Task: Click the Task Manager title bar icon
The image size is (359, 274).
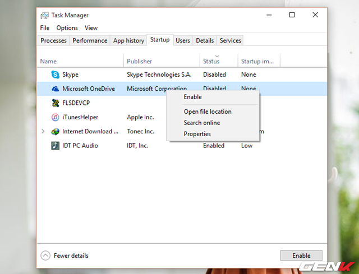Action: [45, 15]
